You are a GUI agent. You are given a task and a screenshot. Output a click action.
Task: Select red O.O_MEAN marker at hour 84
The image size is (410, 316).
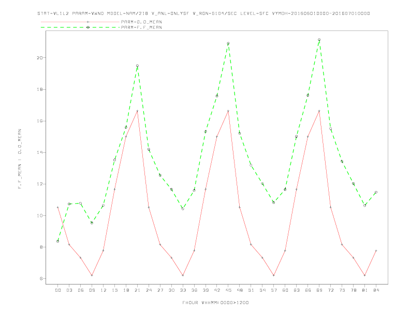tap(376, 250)
